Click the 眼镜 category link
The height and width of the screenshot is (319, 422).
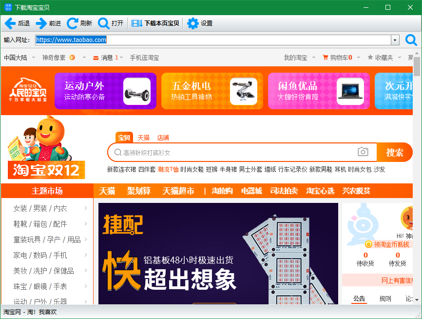coord(40,286)
